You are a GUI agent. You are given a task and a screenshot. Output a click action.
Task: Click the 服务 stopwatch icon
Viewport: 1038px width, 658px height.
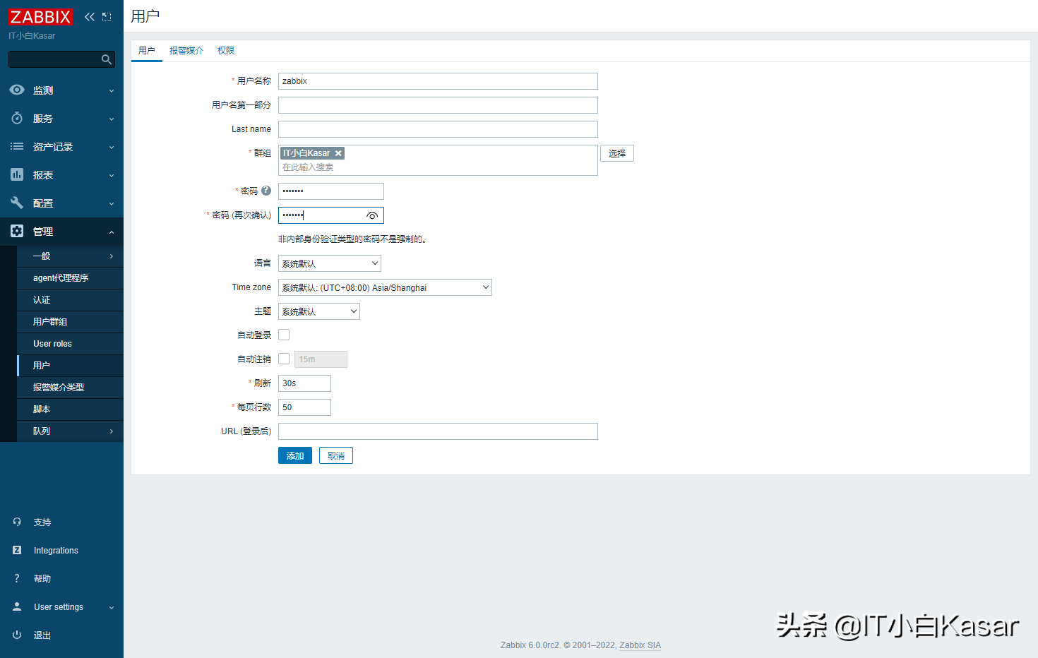(x=17, y=118)
